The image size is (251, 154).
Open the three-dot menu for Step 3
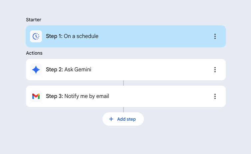click(x=215, y=96)
